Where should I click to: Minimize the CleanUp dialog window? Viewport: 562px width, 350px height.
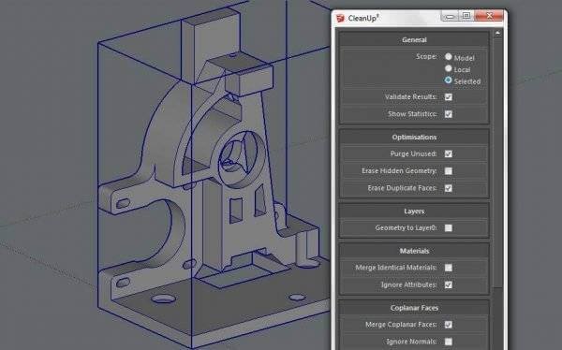[x=450, y=16]
